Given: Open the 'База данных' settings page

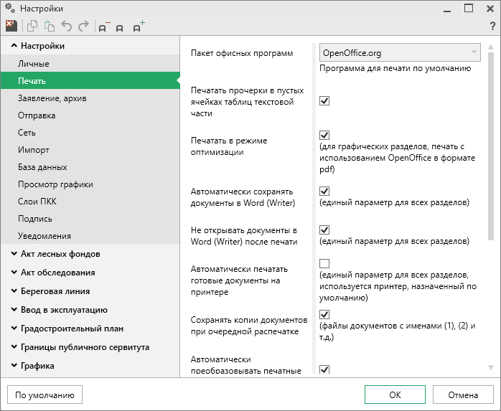Looking at the screenshot, I should point(42,167).
